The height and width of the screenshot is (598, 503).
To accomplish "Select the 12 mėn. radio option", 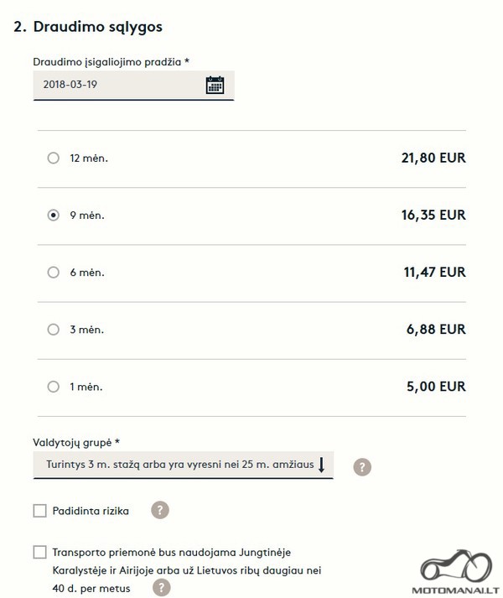I will tap(54, 158).
